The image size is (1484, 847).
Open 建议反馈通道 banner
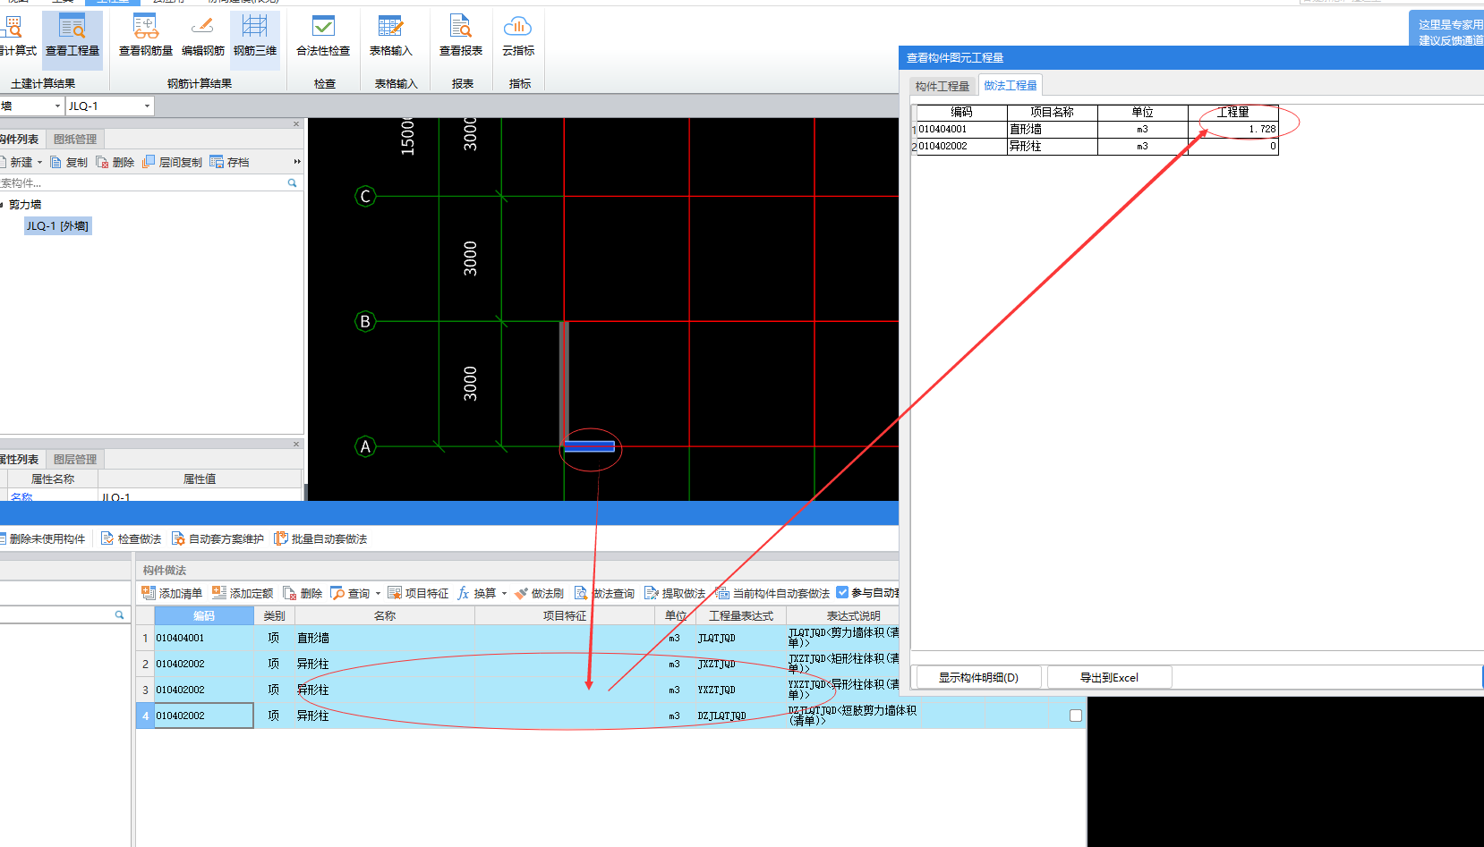[x=1446, y=31]
